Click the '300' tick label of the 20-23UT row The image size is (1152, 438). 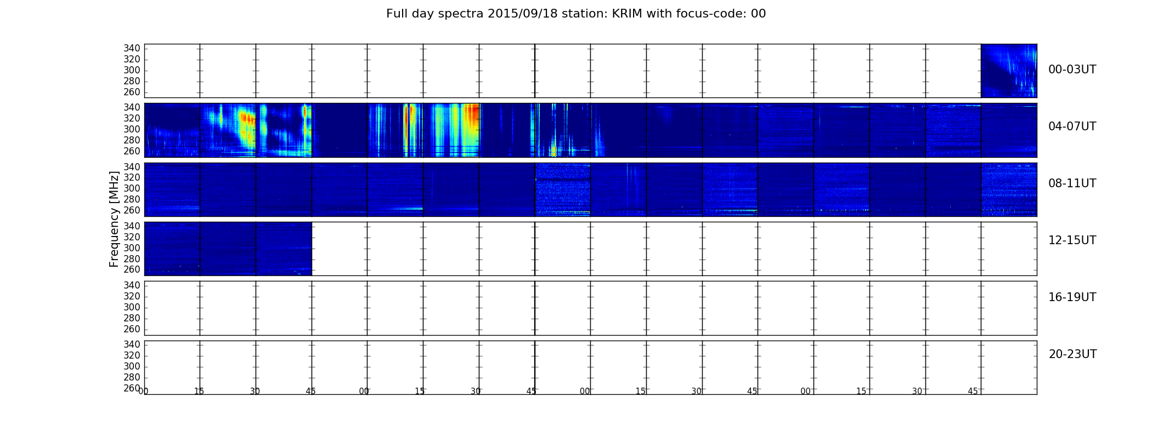[132, 366]
